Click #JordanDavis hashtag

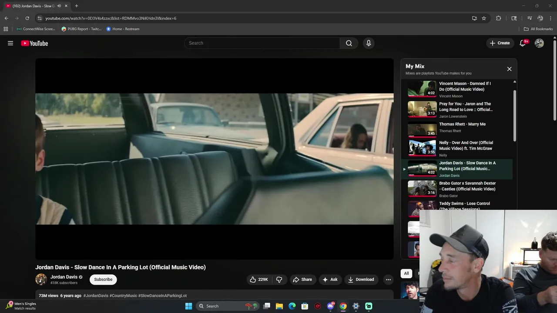click(x=96, y=296)
